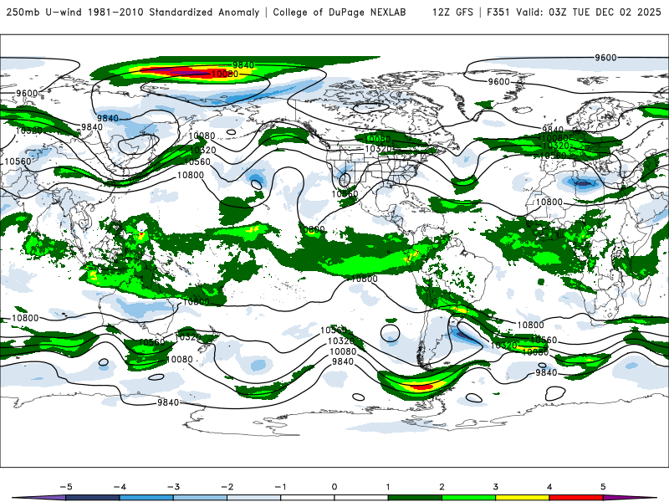Click the "5" tick label on colorbar
Screen dimensions: 669x502
click(603, 487)
